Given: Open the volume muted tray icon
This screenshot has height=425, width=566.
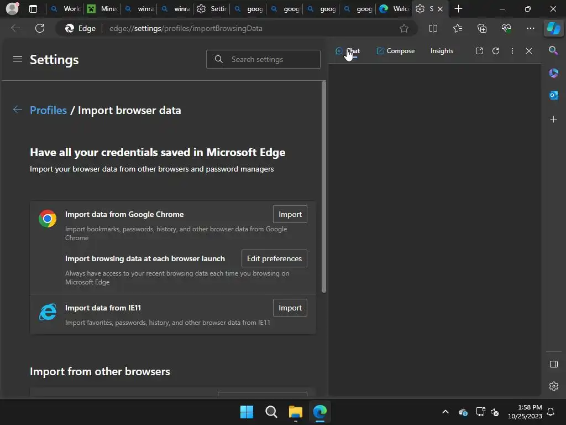Looking at the screenshot, I should [x=495, y=412].
